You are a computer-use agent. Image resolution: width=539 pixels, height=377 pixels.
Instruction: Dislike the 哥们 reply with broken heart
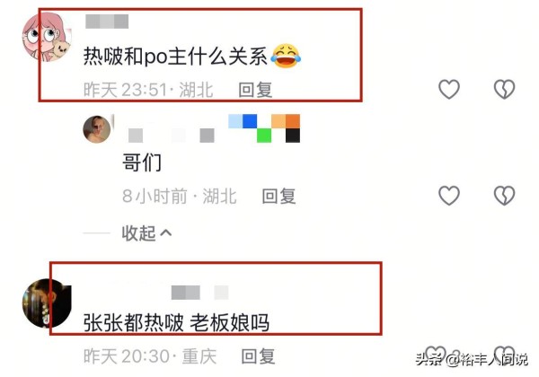coord(504,196)
